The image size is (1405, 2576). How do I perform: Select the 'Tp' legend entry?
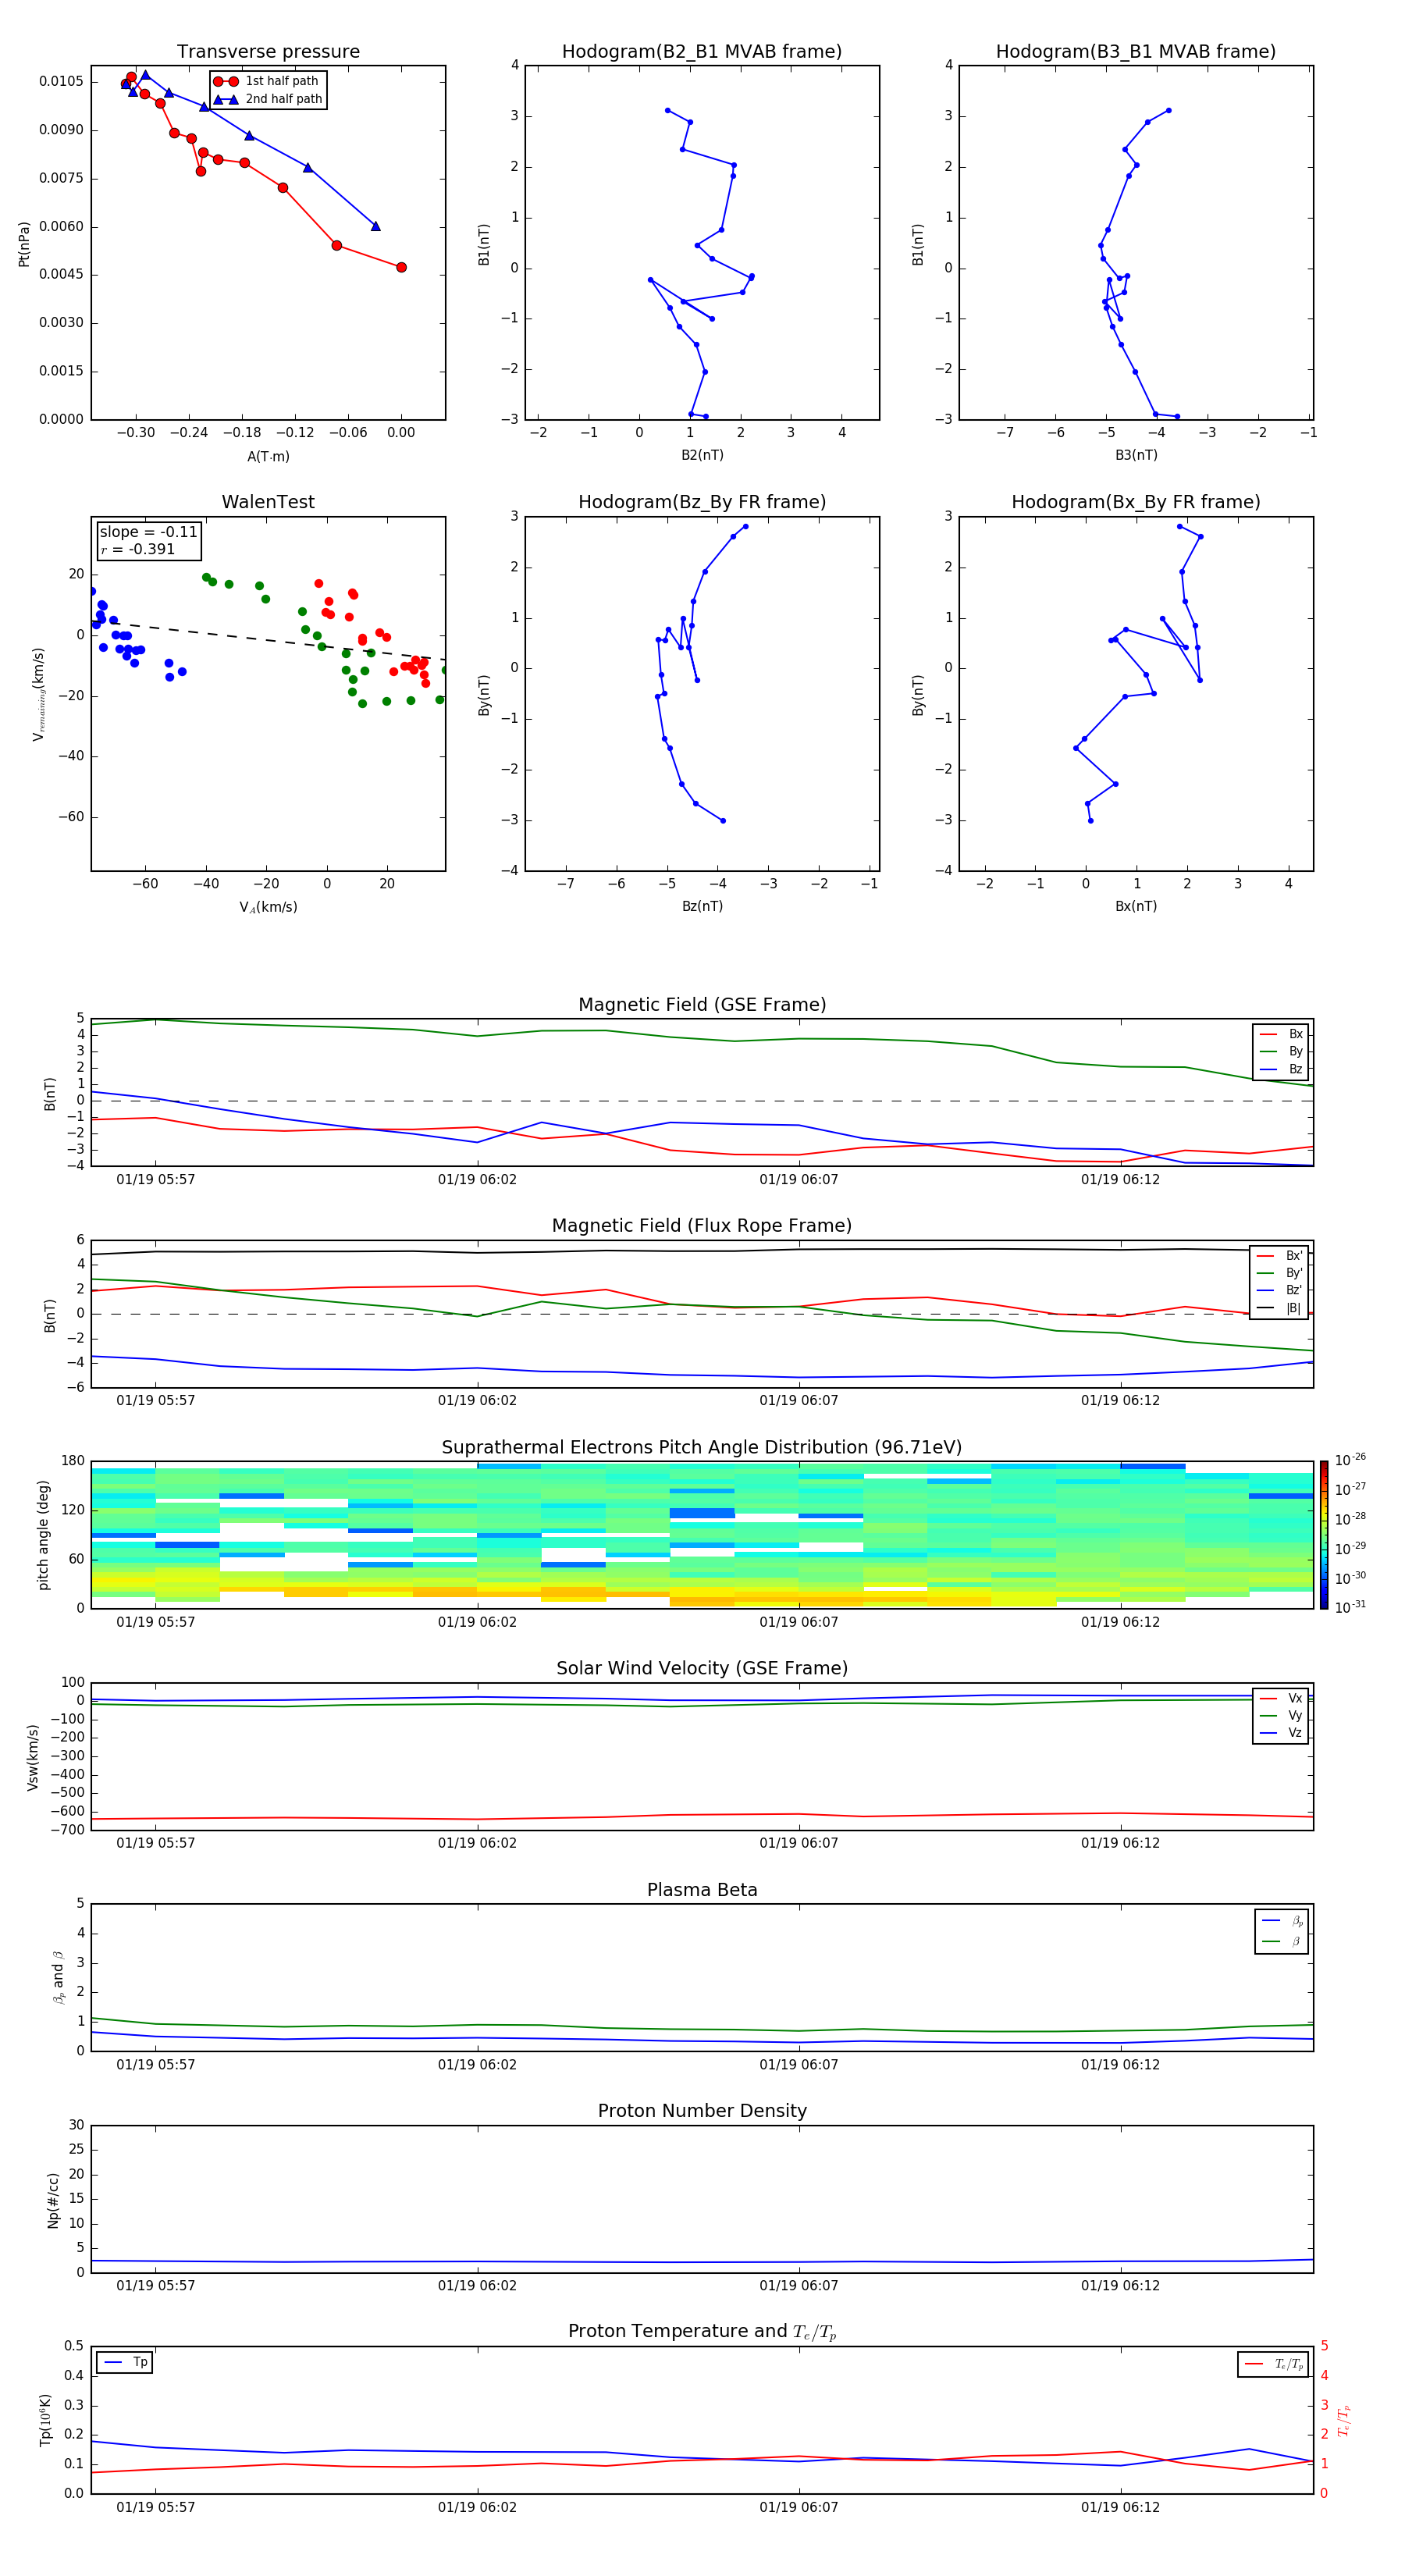(x=125, y=2362)
